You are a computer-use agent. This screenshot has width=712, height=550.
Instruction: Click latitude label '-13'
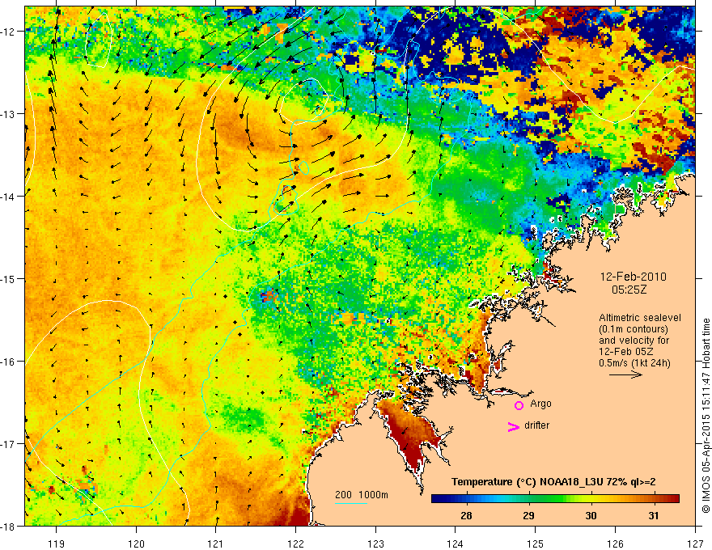[9, 114]
